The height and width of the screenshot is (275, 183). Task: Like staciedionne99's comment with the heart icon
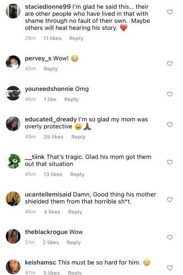(x=170, y=12)
